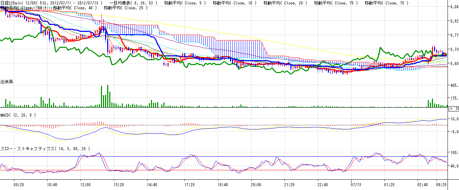Screen dimensions: 459x190
Task: Click the 日経225mini 12/09 chart title
Action: (x=20, y=3)
